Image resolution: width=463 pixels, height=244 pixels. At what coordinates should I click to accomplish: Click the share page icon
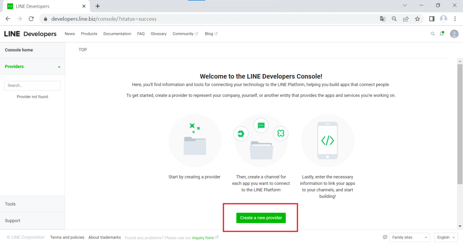click(x=406, y=19)
